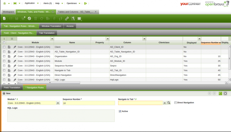Click the Cancel Changes toolbar icon
The height and width of the screenshot is (132, 231).
(29, 19)
